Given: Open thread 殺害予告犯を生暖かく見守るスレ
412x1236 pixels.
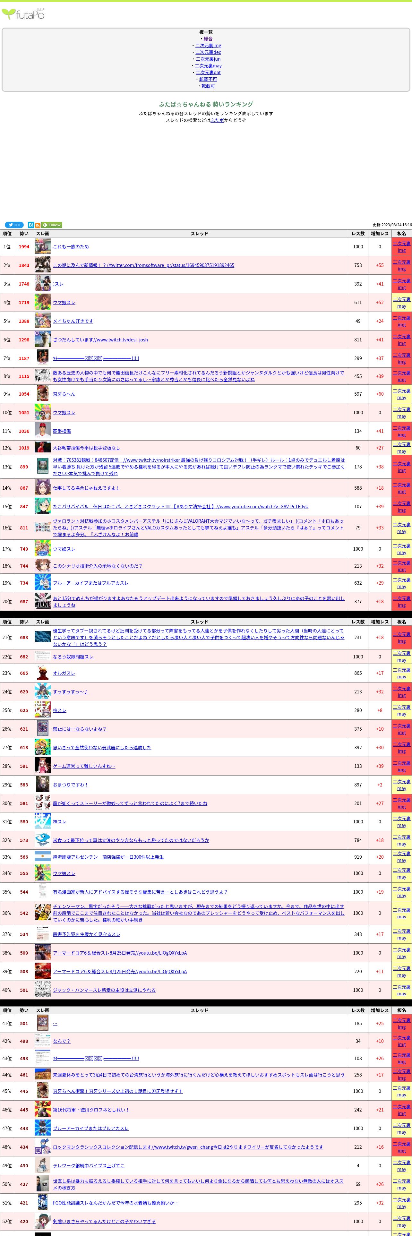Looking at the screenshot, I should pyautogui.click(x=86, y=934).
